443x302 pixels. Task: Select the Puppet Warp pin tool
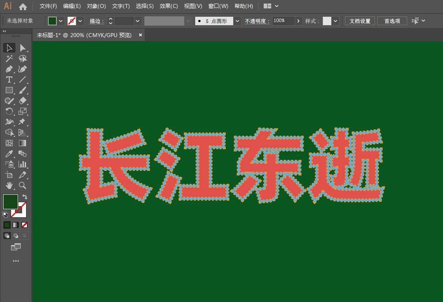pos(23,122)
